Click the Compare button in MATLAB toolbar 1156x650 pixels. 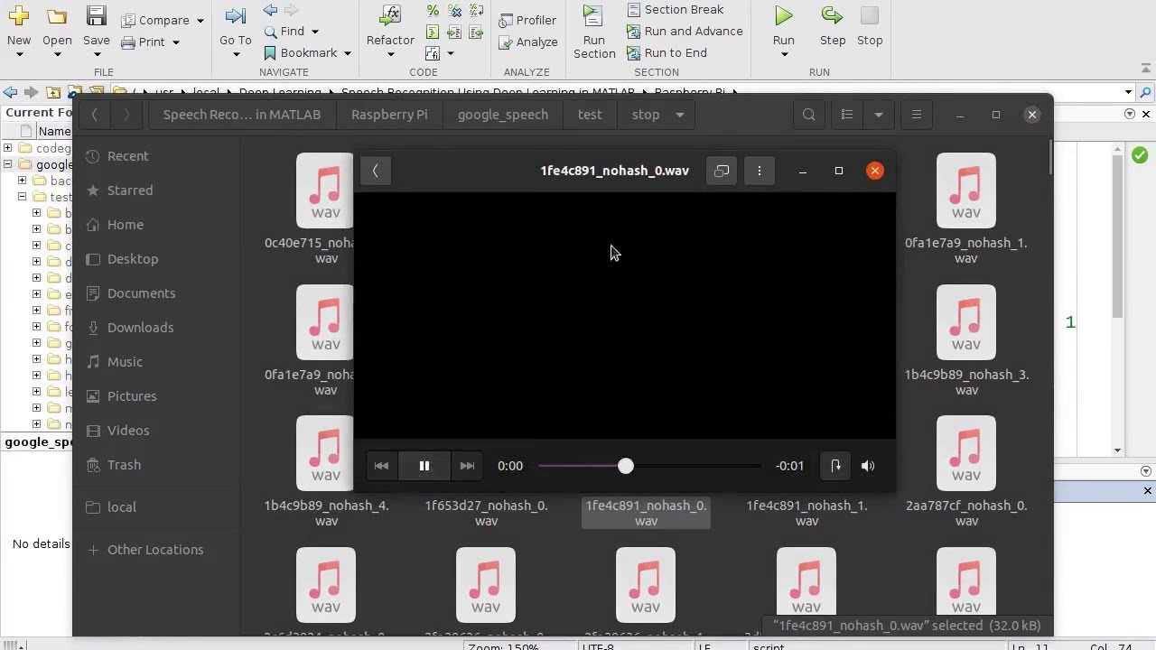point(155,20)
